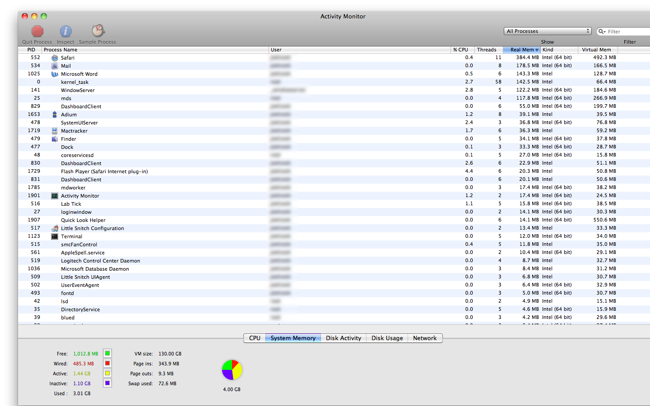Click the memory usage pie chart
This screenshot has height=406, width=650.
coord(232,370)
